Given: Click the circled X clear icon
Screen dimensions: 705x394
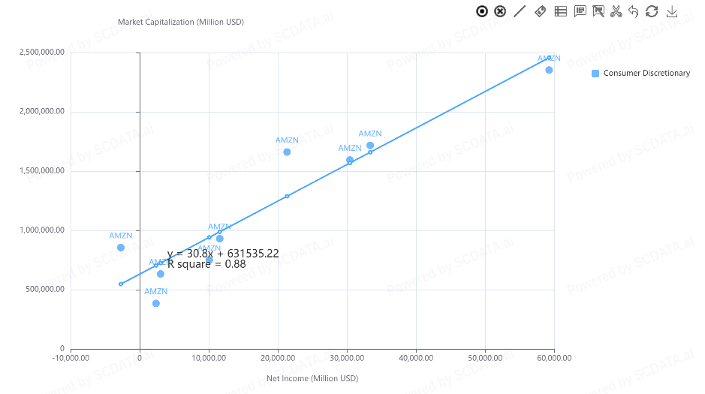Looking at the screenshot, I should pos(500,11).
